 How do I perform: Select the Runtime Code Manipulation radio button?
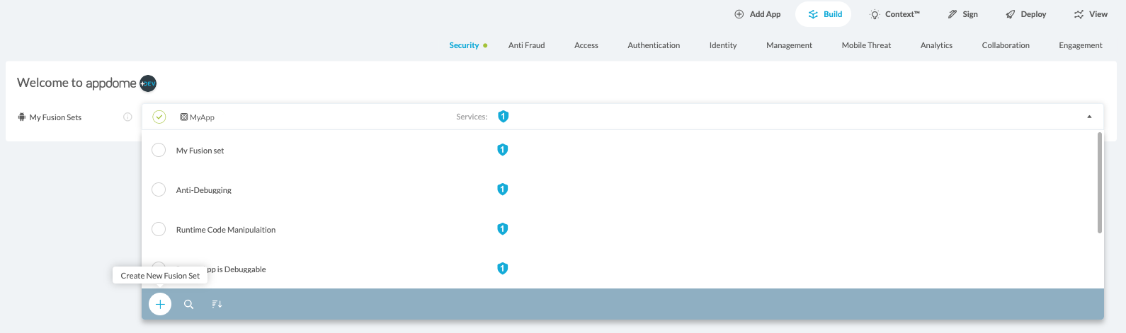click(x=159, y=229)
